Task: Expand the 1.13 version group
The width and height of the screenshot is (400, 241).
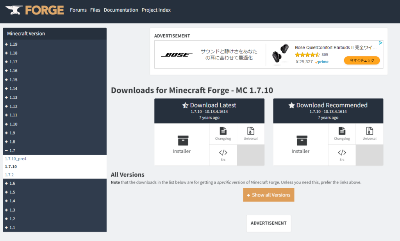Action: click(x=55, y=97)
